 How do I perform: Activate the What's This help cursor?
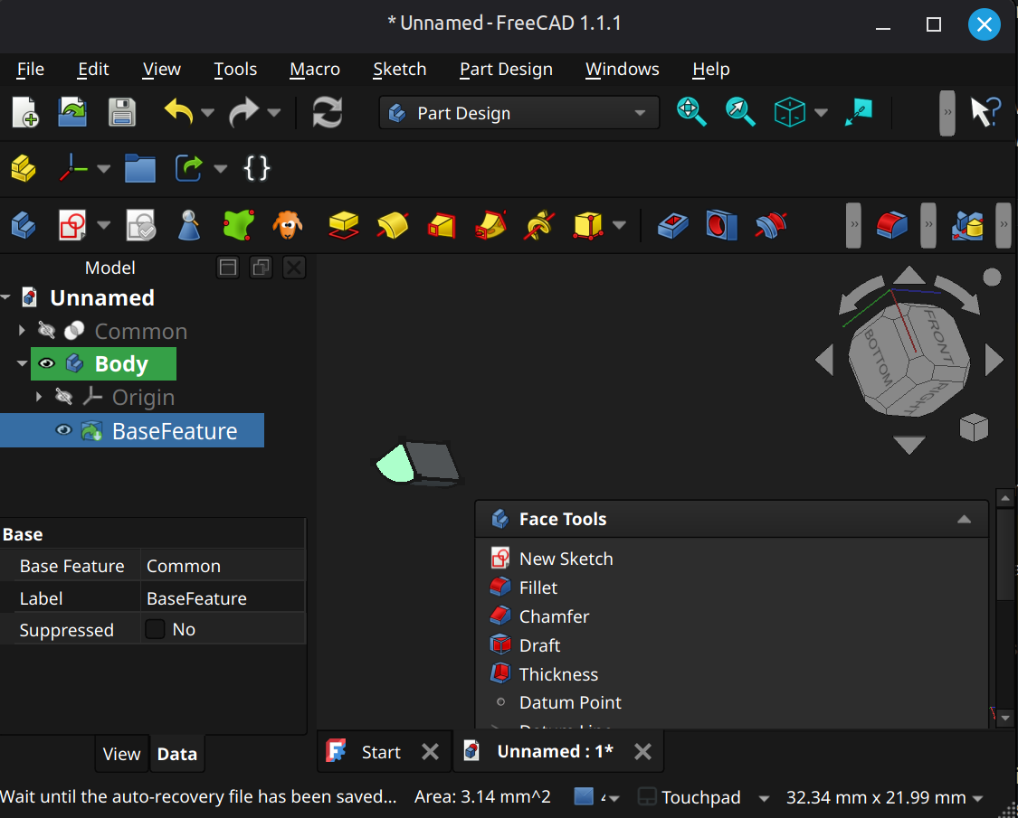[x=985, y=113]
